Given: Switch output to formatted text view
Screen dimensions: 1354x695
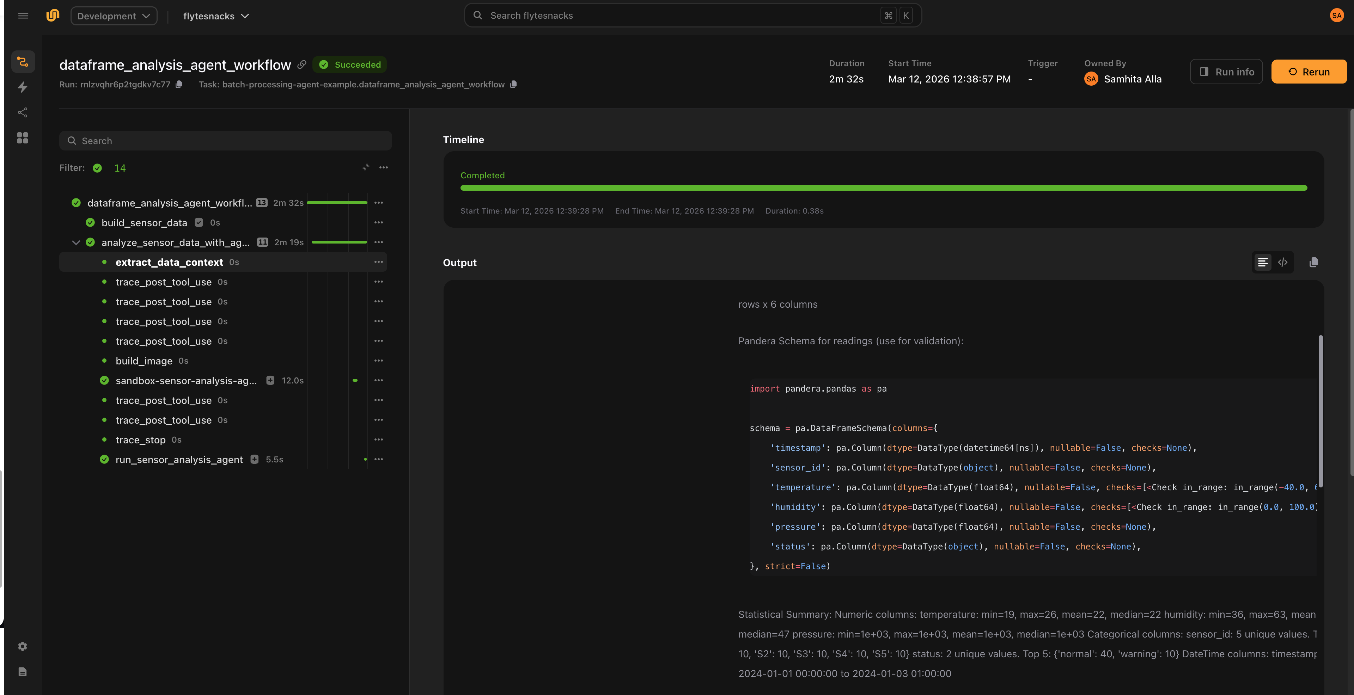Looking at the screenshot, I should click(1263, 262).
